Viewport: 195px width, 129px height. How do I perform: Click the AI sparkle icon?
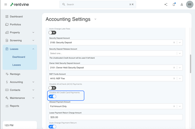click(x=166, y=5)
